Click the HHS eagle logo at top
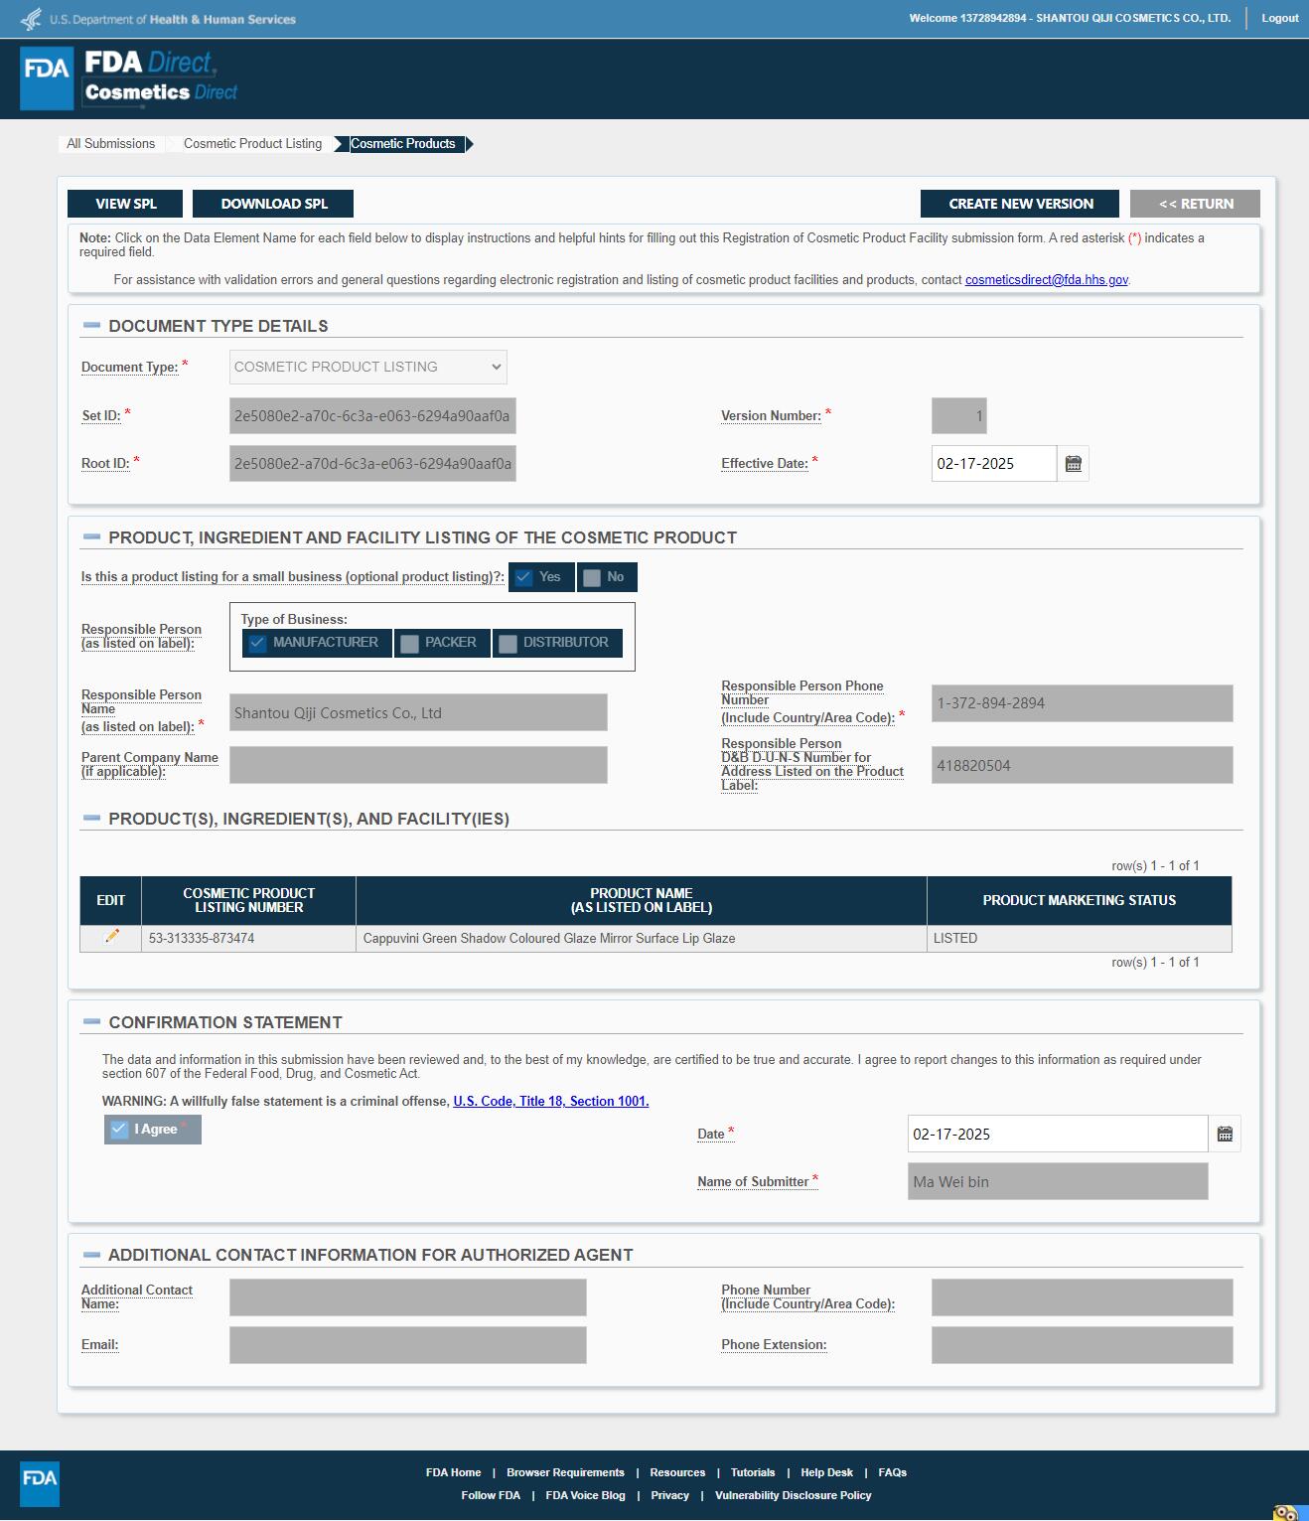This screenshot has width=1309, height=1521. tap(32, 19)
